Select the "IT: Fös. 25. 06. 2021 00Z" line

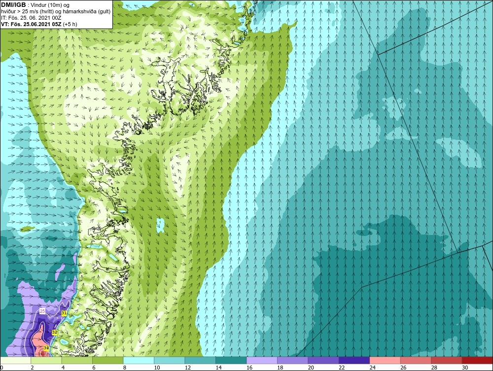coord(31,18)
